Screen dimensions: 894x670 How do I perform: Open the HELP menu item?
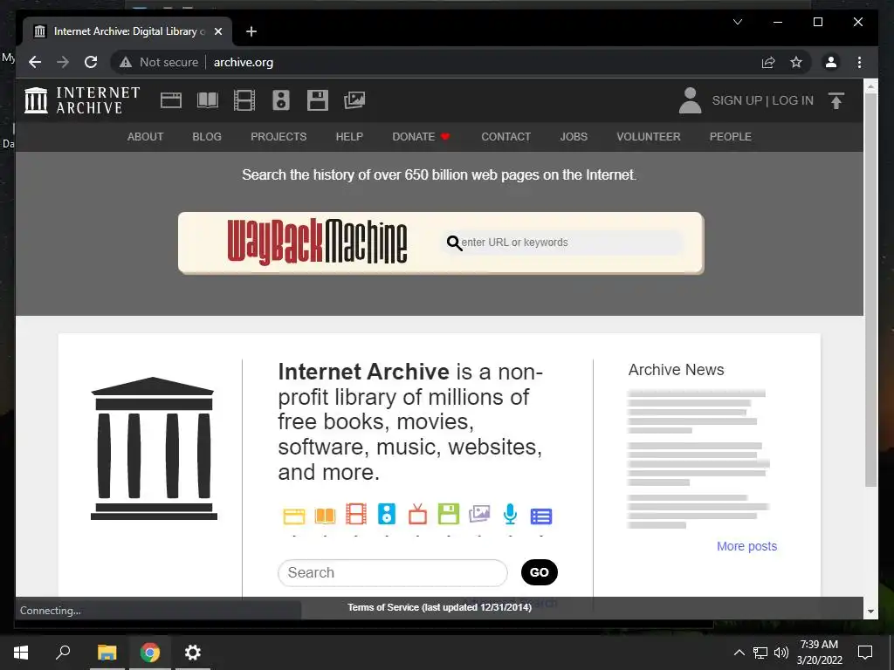pyautogui.click(x=349, y=137)
